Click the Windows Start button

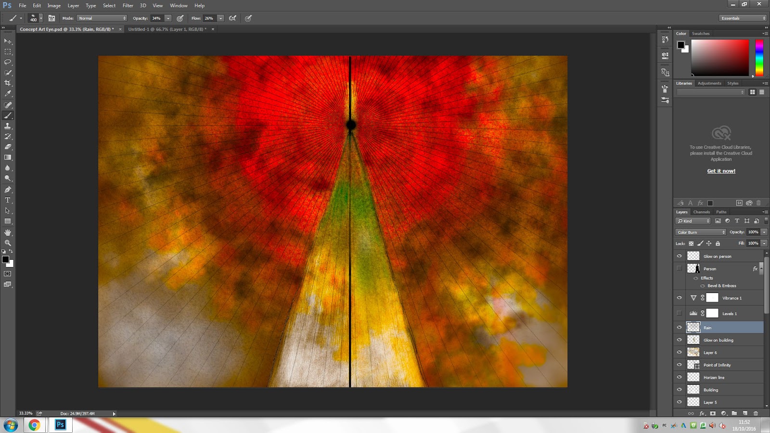tap(11, 425)
